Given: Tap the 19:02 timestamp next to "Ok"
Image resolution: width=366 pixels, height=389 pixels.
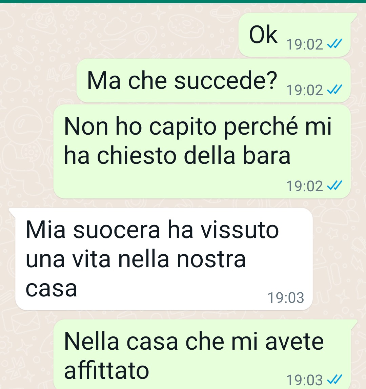Looking at the screenshot, I should pyautogui.click(x=305, y=44).
